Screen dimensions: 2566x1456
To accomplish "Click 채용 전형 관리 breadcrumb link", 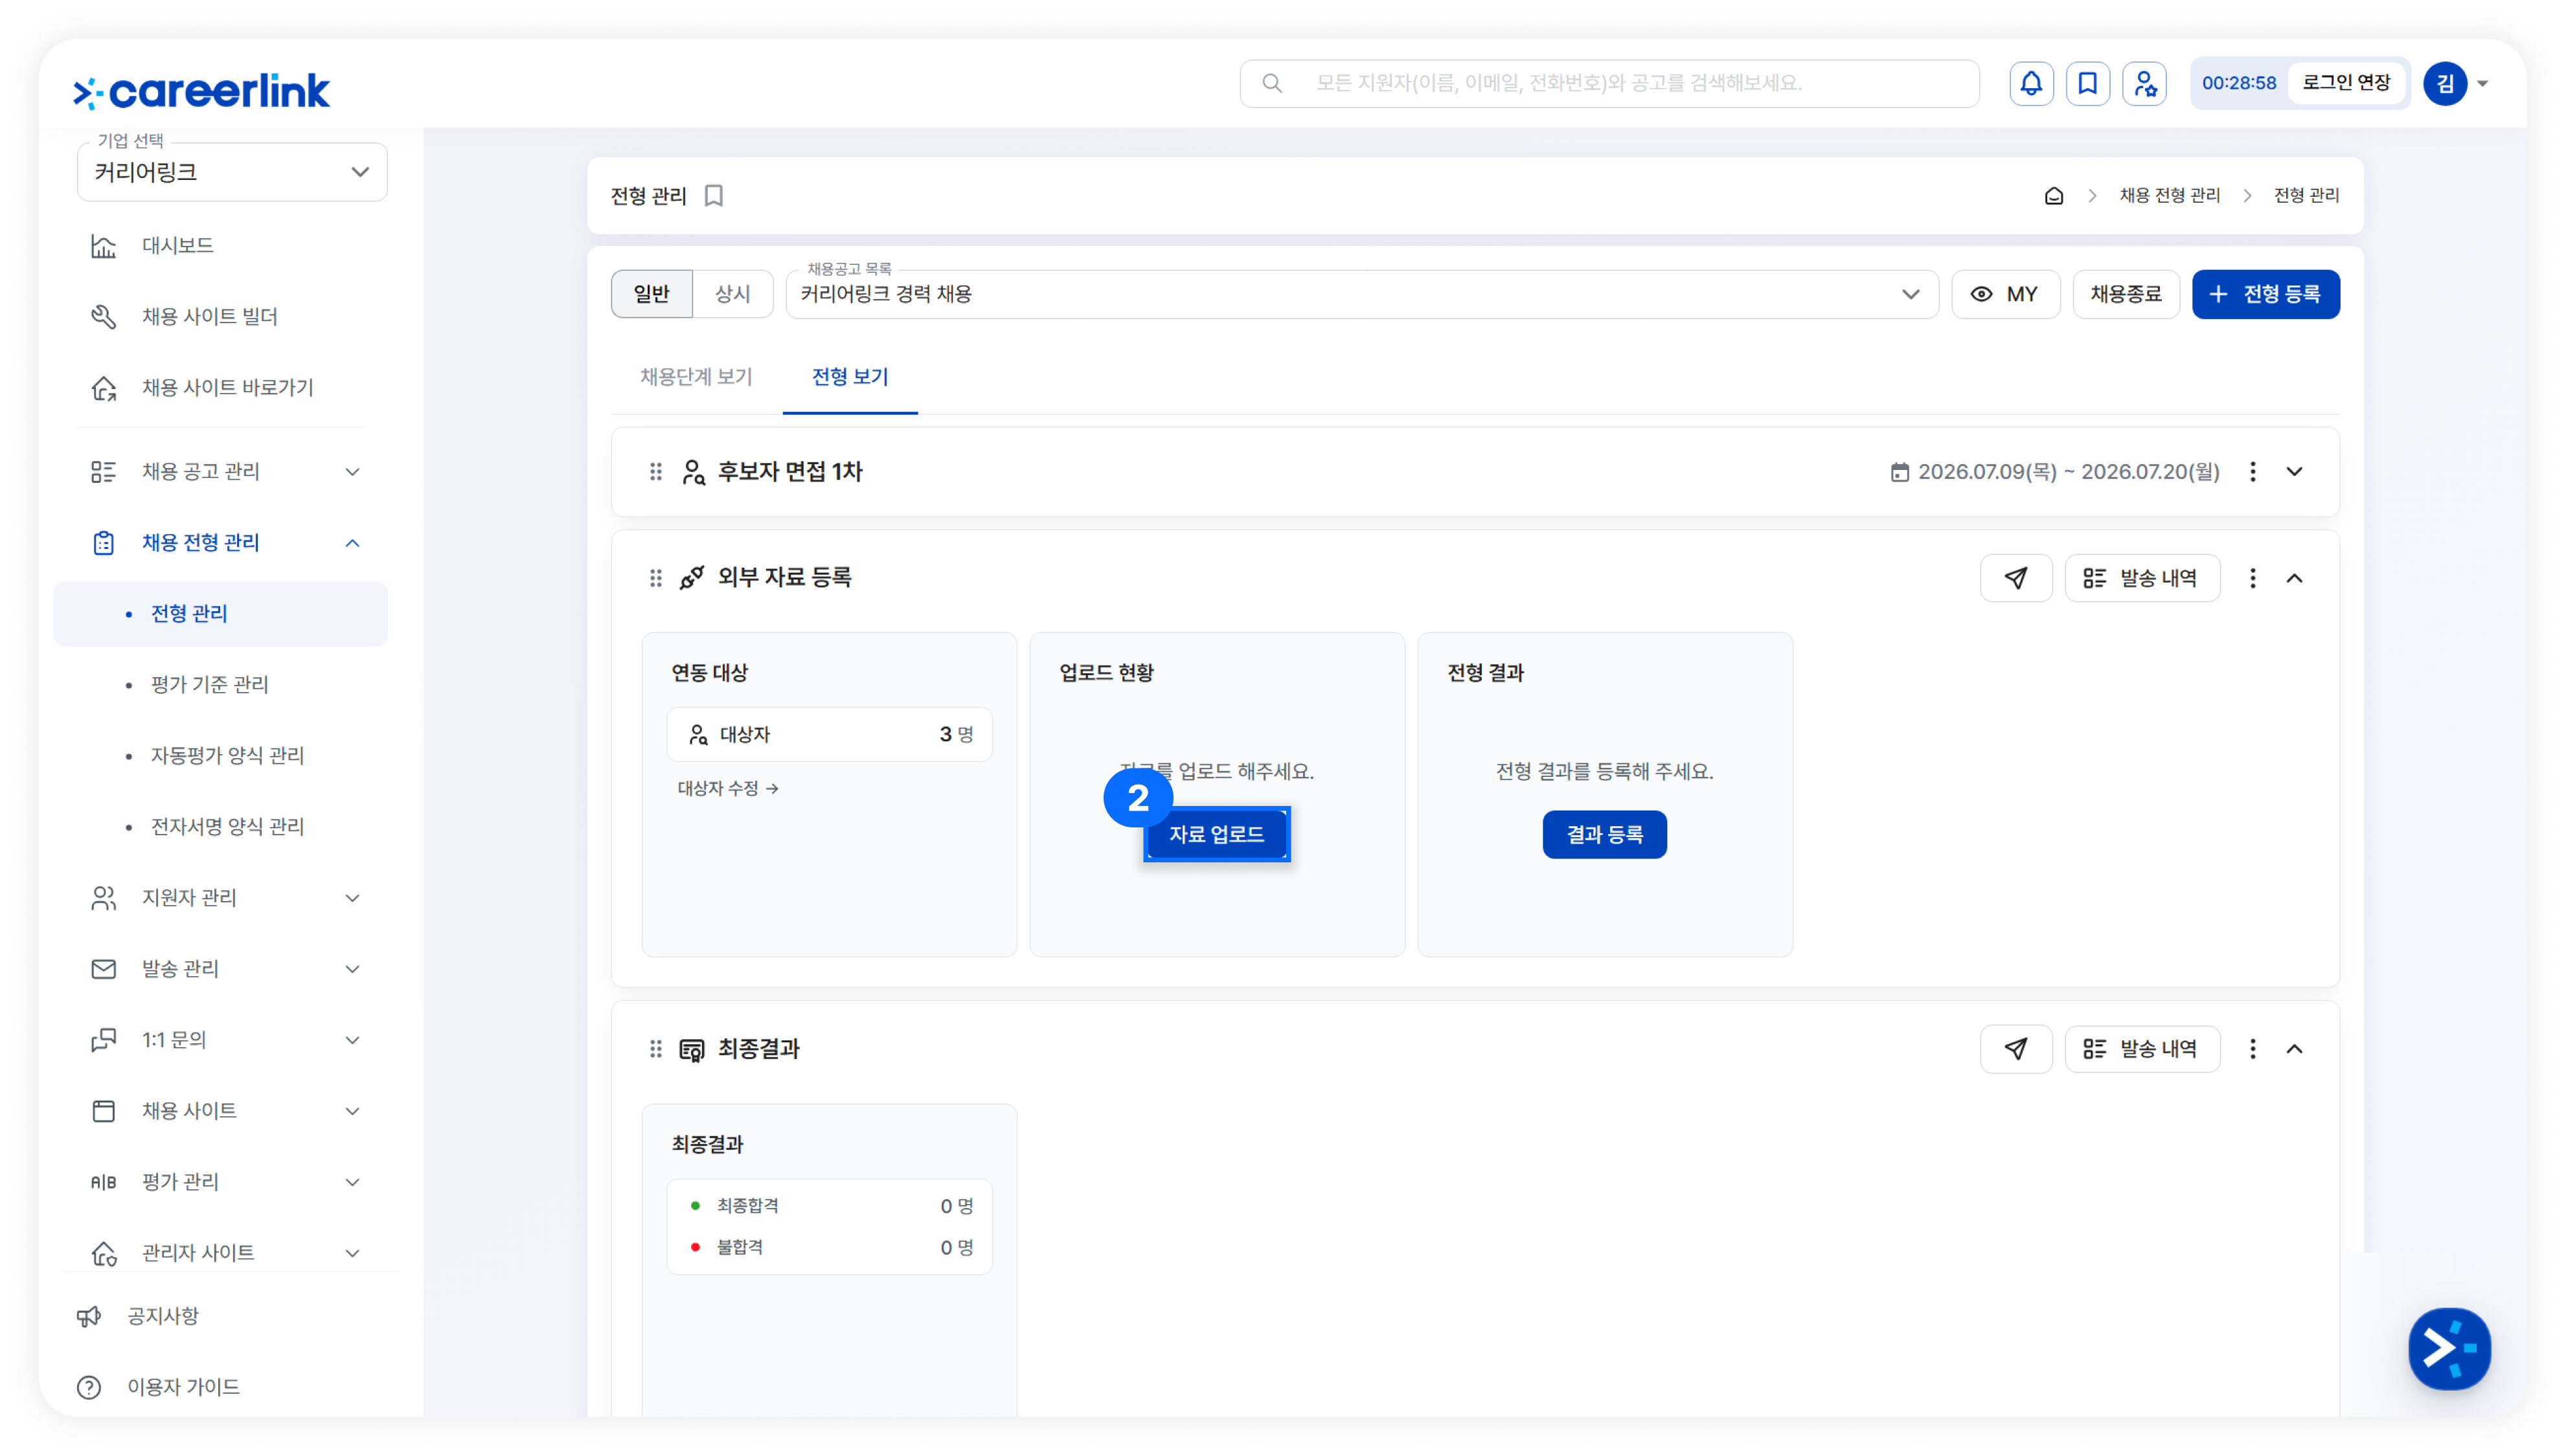I will 2169,196.
